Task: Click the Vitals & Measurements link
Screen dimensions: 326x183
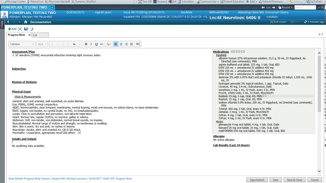Action: point(28,97)
